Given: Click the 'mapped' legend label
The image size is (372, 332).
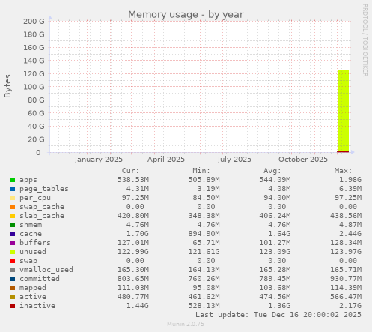Looking at the screenshot, I should [x=33, y=288].
